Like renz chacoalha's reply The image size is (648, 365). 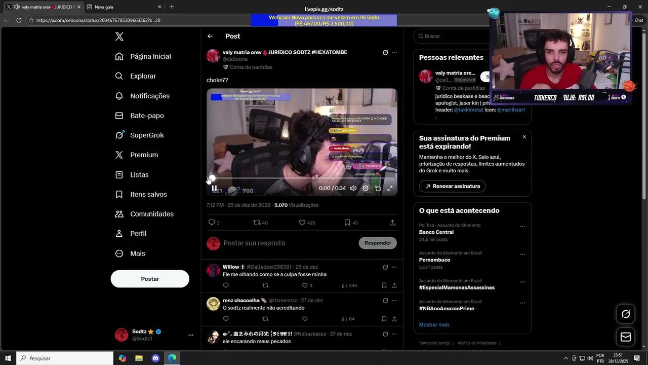pos(305,319)
